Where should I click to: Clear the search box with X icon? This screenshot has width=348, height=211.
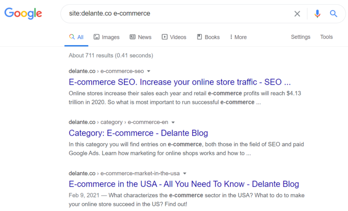click(x=297, y=13)
